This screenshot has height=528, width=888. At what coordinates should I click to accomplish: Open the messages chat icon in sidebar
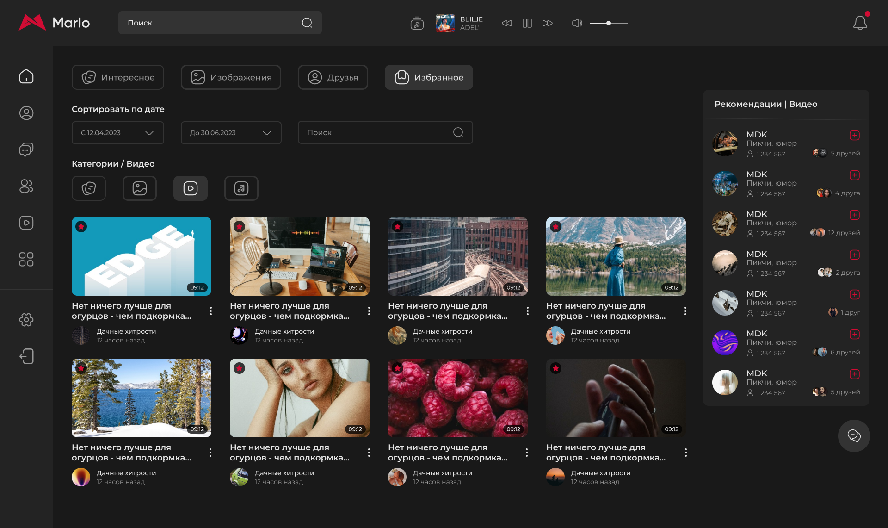26,149
